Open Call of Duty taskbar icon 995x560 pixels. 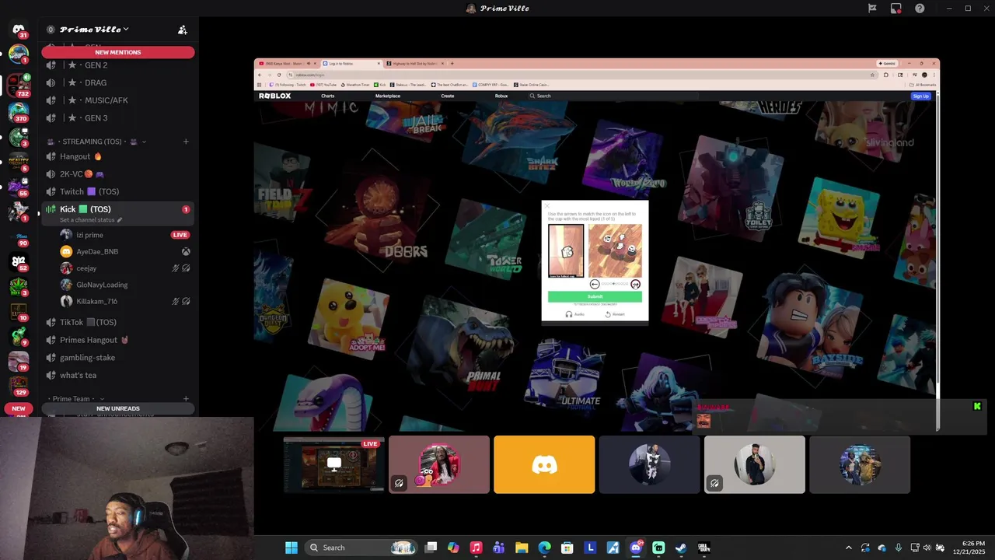tap(703, 548)
